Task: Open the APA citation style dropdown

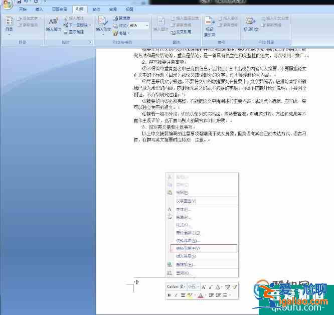Action: 147,25
